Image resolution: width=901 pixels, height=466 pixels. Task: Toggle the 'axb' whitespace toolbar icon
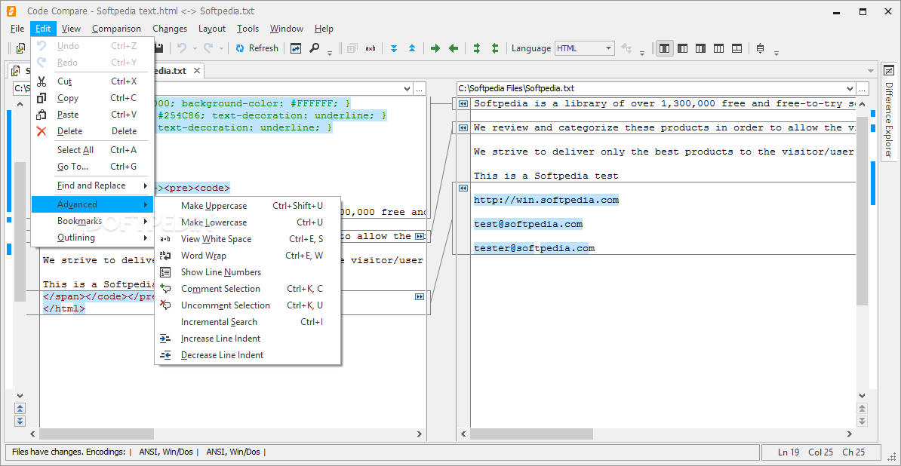[370, 48]
